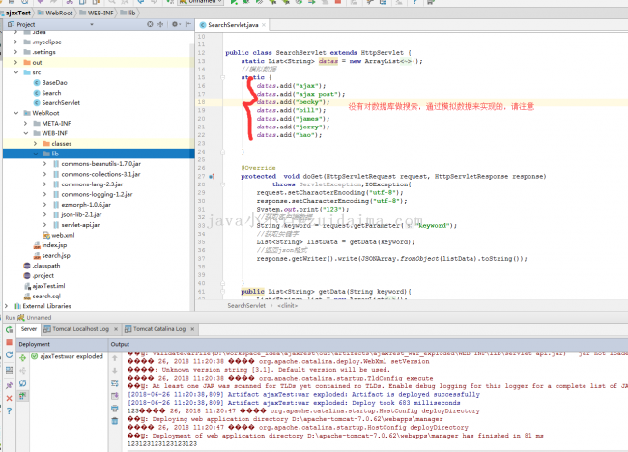Viewport: 628px width, 452px height.
Task: Toggle code folding at the doGet throws line
Action: pyautogui.click(x=222, y=184)
